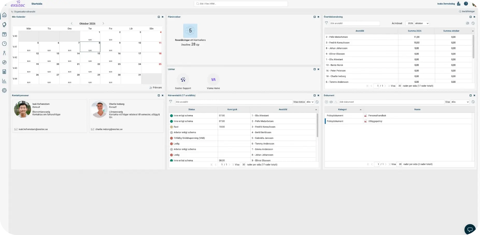Click isak.hofvenstam@exsitec.se email link
The width and height of the screenshot is (480, 235).
(x=33, y=129)
